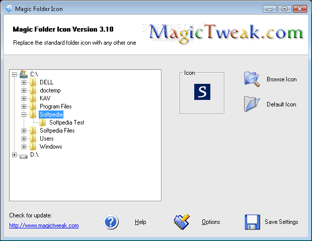Click the Windows folder icon
The height and width of the screenshot is (241, 312).
33,147
